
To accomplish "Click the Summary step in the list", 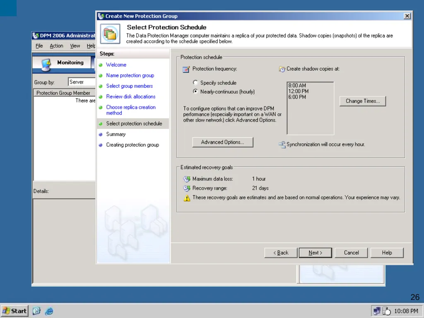I will coord(116,135).
